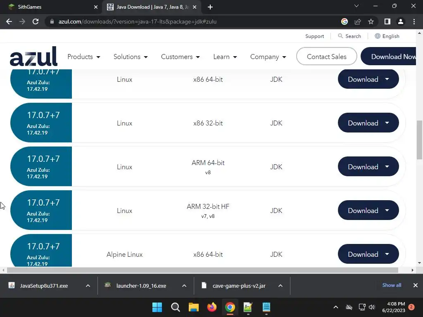The image size is (423, 317).
Task: Open the Notepad++ taskbar icon
Action: [x=248, y=307]
